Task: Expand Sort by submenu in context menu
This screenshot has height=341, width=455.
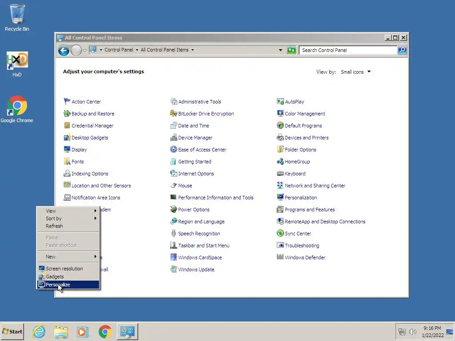Action: [x=68, y=218]
